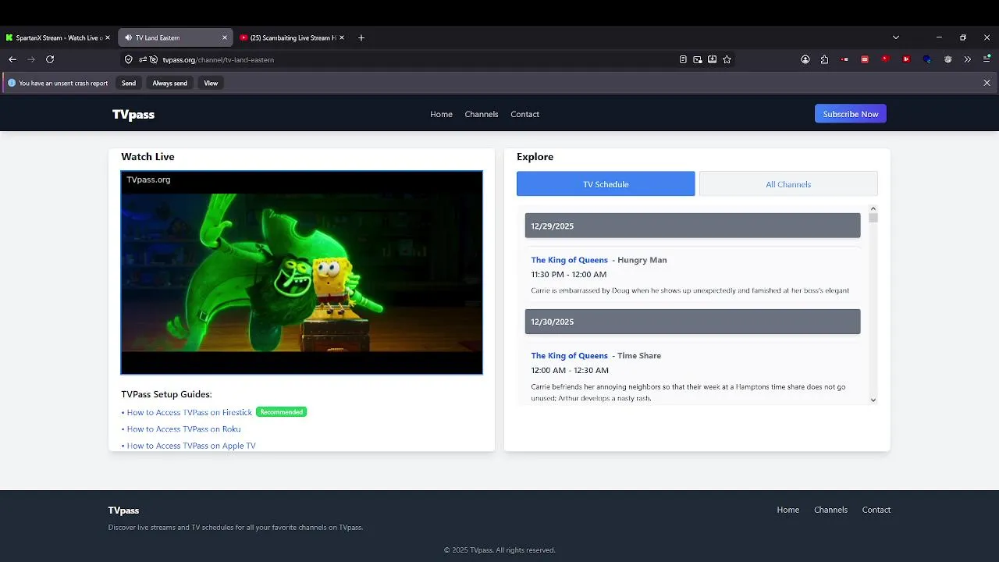
Task: Open site permissions icon in address bar
Action: coord(143,59)
